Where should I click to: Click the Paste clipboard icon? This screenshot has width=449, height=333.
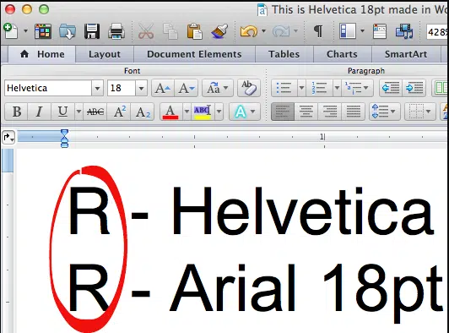(x=194, y=31)
